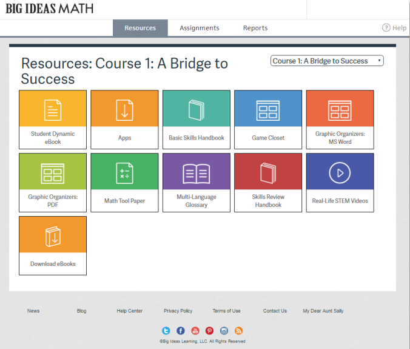The height and width of the screenshot is (349, 410).
Task: Expand the Course 1 selection dropdown
Action: click(x=327, y=61)
